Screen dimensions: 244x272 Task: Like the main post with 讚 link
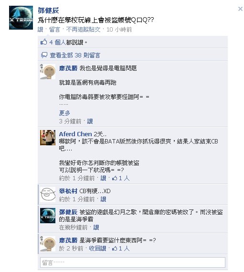[41, 30]
